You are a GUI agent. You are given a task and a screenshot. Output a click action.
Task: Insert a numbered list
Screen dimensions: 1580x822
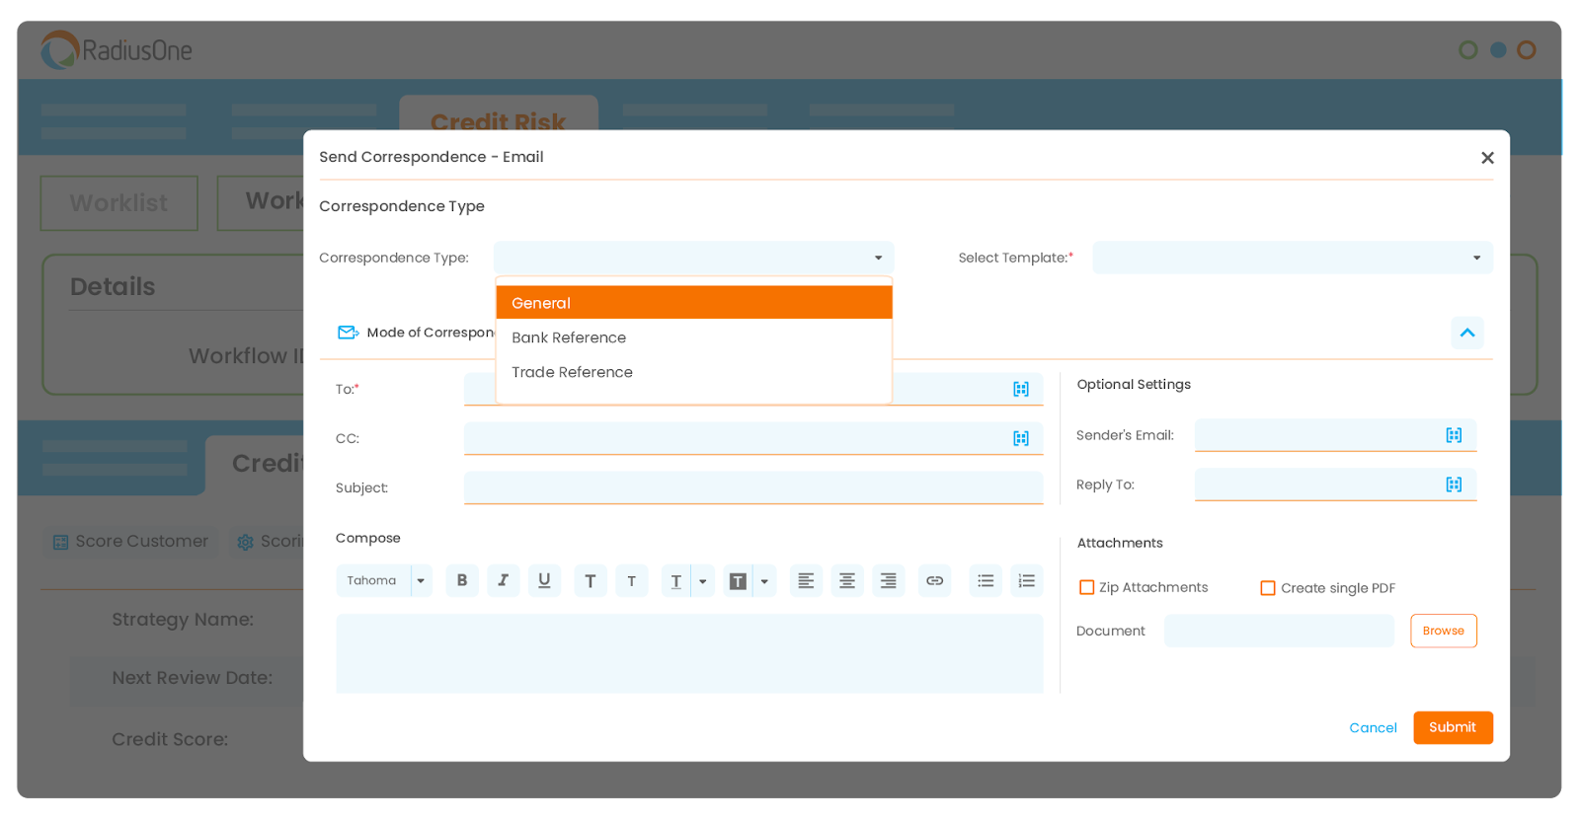[1027, 581]
